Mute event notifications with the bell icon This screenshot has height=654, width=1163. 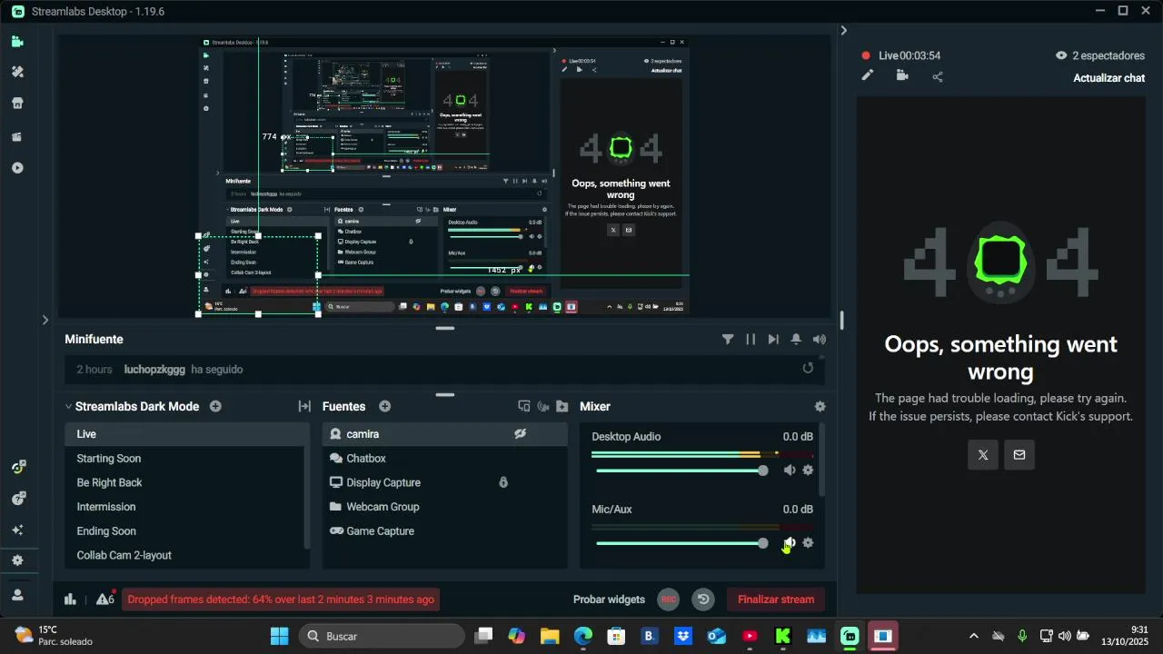(796, 339)
